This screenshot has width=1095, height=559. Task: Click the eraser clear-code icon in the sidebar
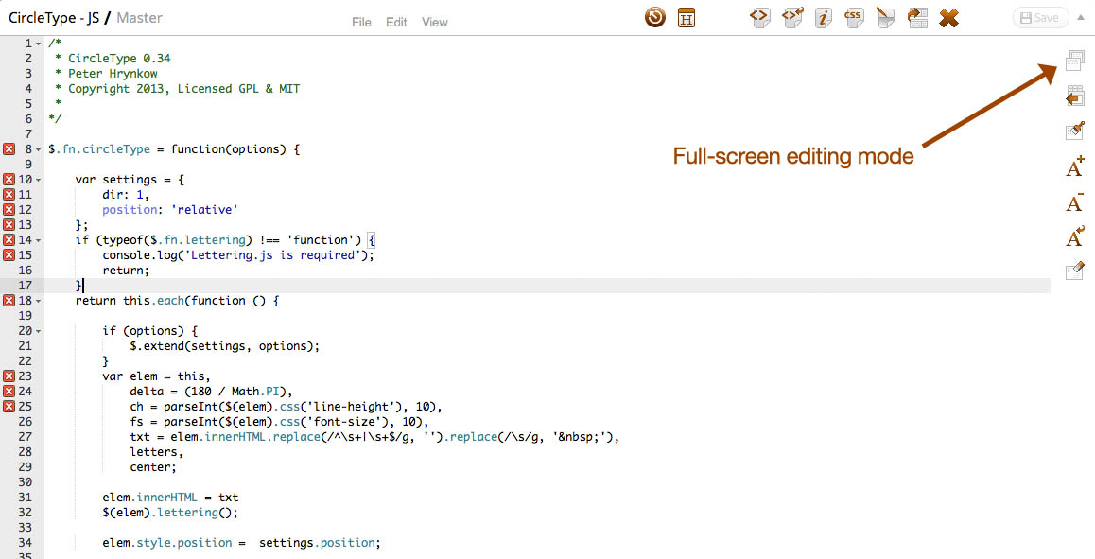click(1074, 271)
